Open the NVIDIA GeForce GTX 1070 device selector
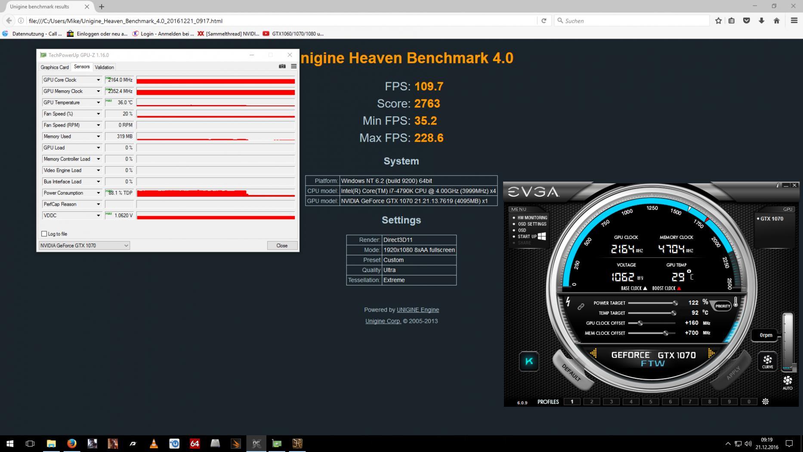This screenshot has height=452, width=803. point(84,245)
